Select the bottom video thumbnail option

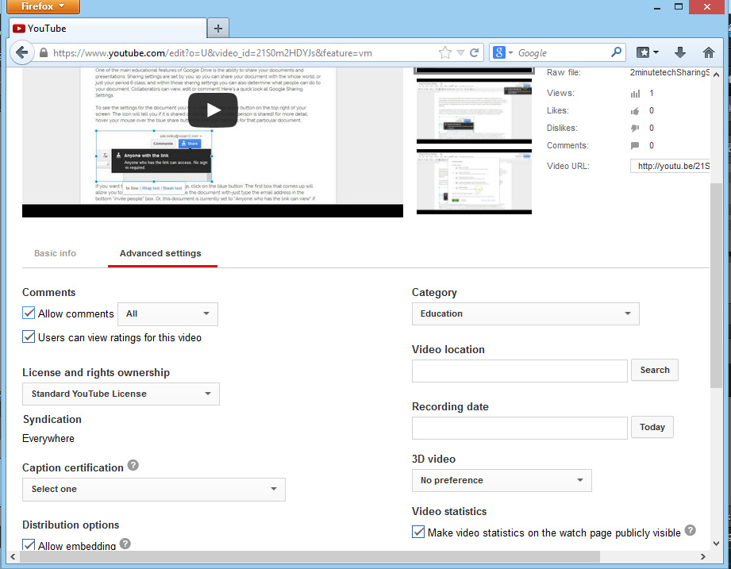click(x=474, y=182)
